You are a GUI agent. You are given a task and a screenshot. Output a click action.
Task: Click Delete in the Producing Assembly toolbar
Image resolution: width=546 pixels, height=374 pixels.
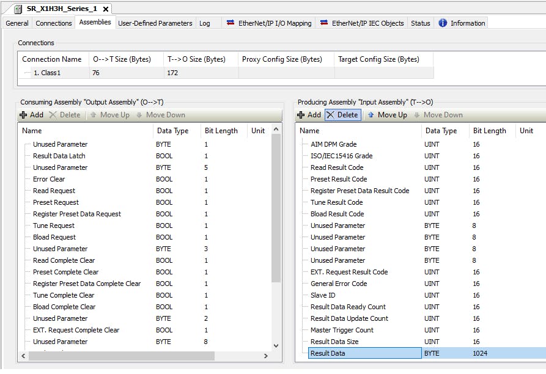(x=342, y=115)
